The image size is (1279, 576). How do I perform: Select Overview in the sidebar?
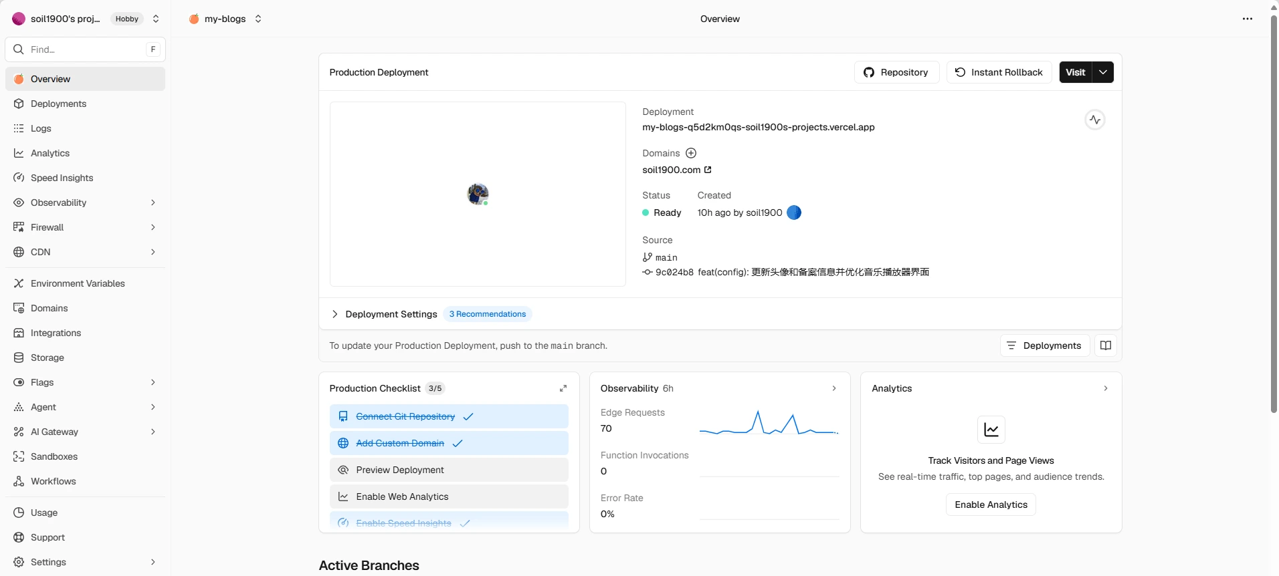[x=85, y=79]
